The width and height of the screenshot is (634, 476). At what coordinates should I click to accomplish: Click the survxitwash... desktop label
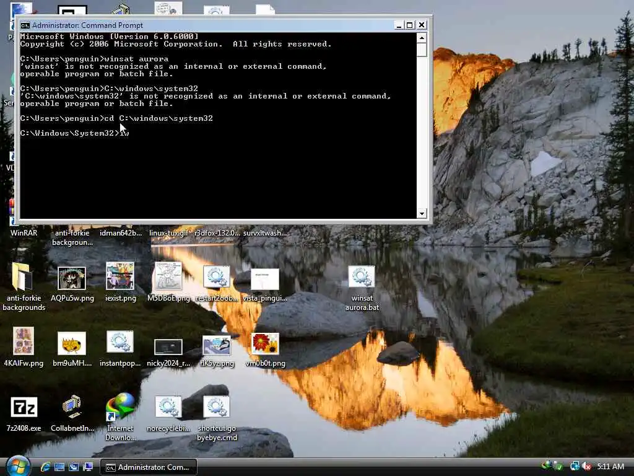[x=265, y=233]
